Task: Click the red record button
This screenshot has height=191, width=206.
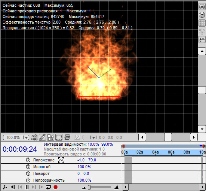Action: (56, 187)
